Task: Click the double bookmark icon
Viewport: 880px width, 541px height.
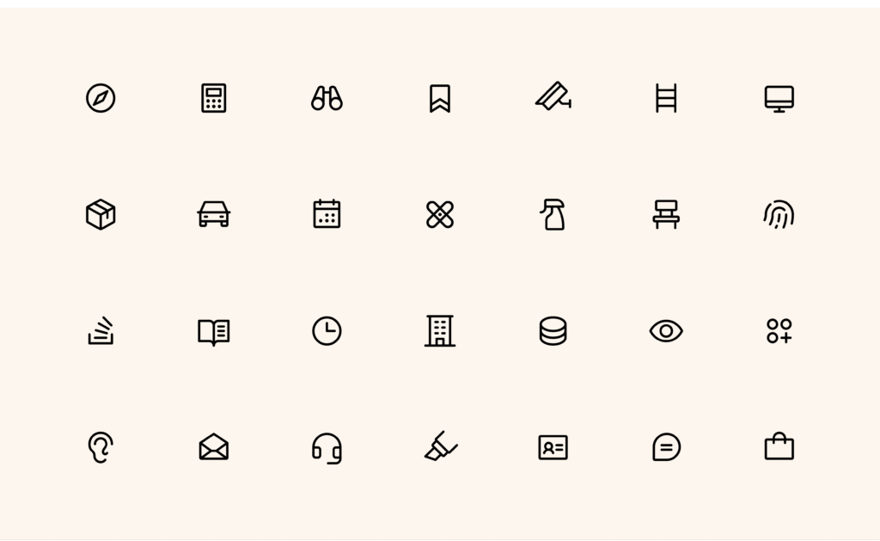Action: (440, 98)
